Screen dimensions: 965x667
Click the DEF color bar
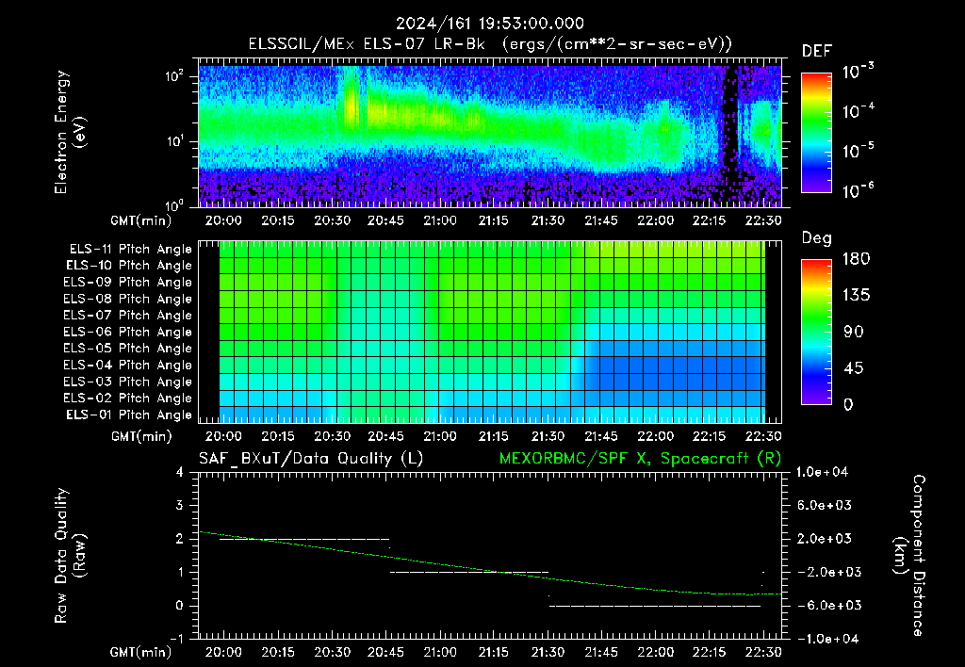(x=817, y=133)
